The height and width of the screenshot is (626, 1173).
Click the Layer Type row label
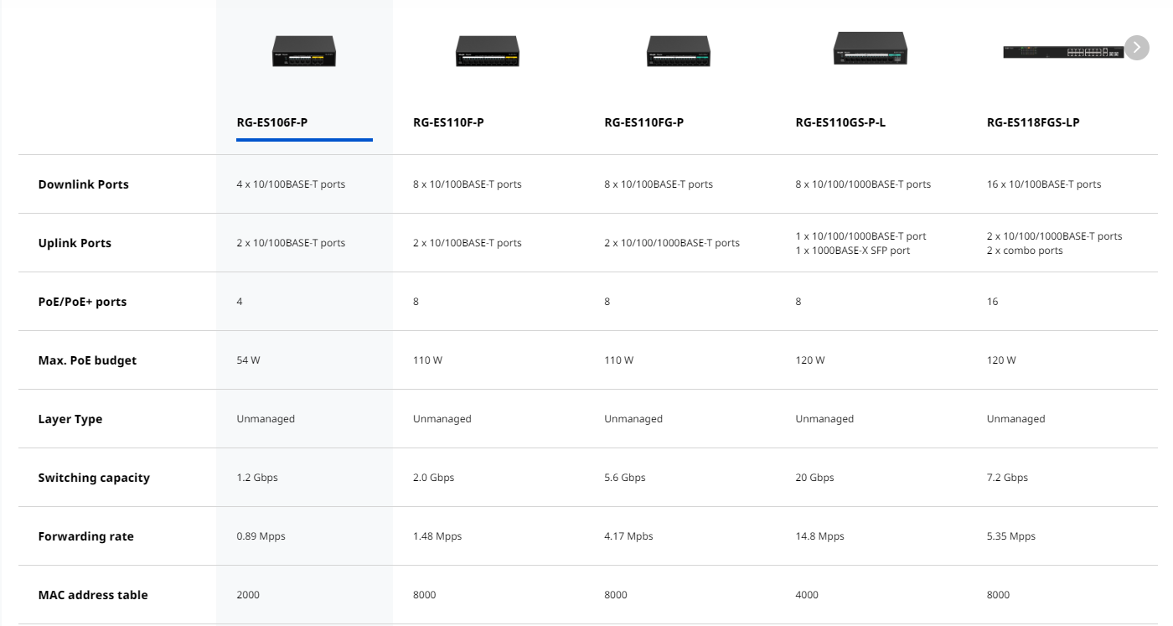(70, 419)
